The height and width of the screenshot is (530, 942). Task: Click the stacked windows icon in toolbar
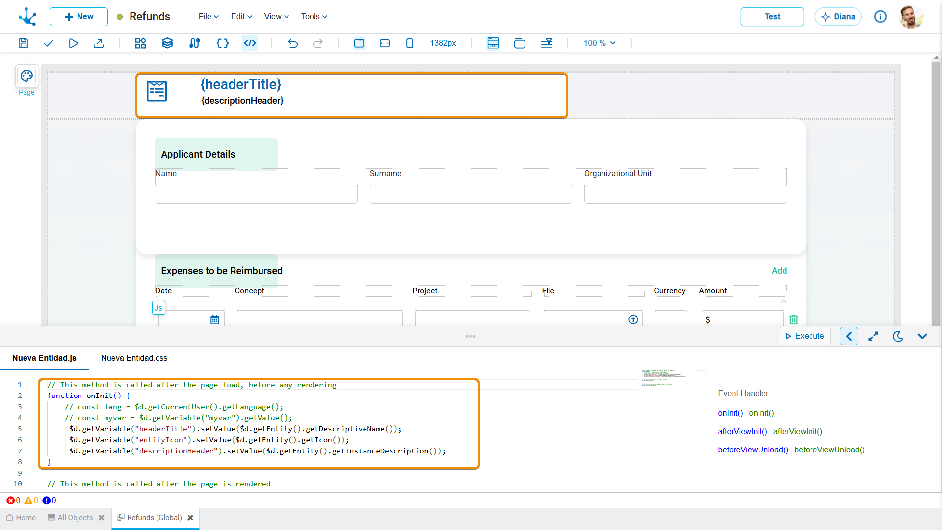(x=520, y=43)
